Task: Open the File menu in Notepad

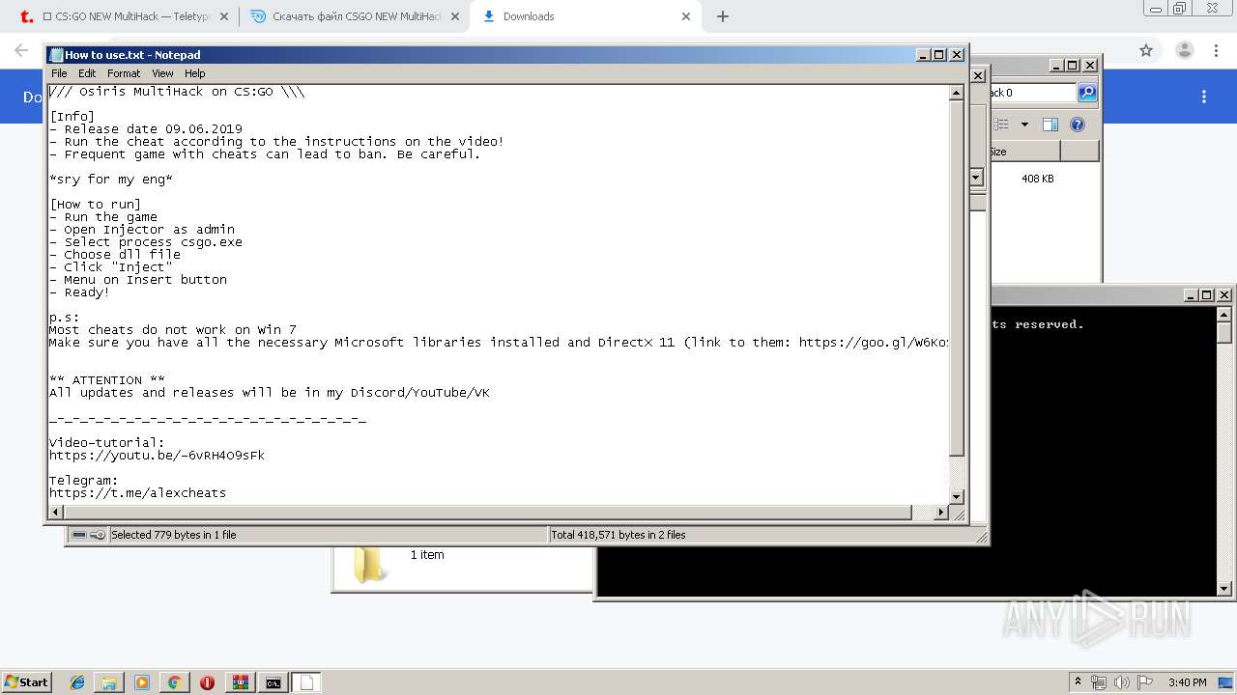Action: pos(59,73)
